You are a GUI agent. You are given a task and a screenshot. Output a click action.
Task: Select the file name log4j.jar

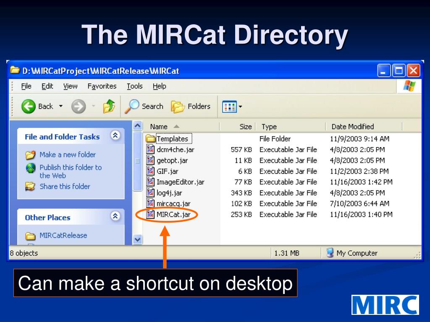click(x=169, y=193)
